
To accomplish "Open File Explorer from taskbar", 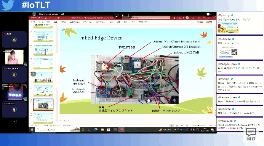I will click(x=102, y=130).
